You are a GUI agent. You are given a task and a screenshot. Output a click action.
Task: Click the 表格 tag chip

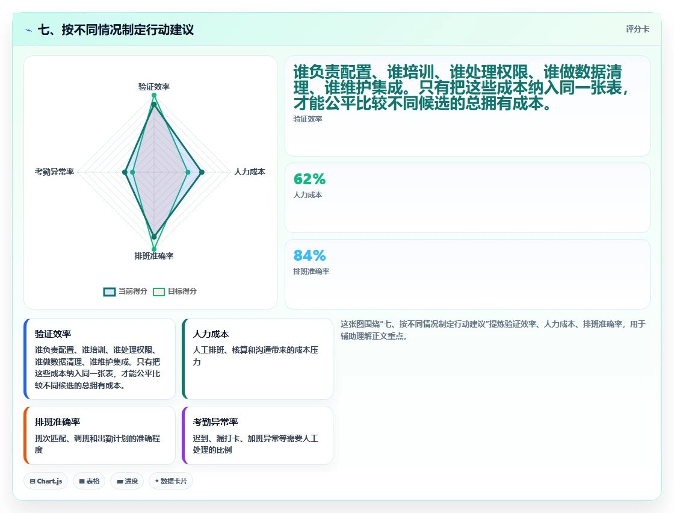(89, 480)
